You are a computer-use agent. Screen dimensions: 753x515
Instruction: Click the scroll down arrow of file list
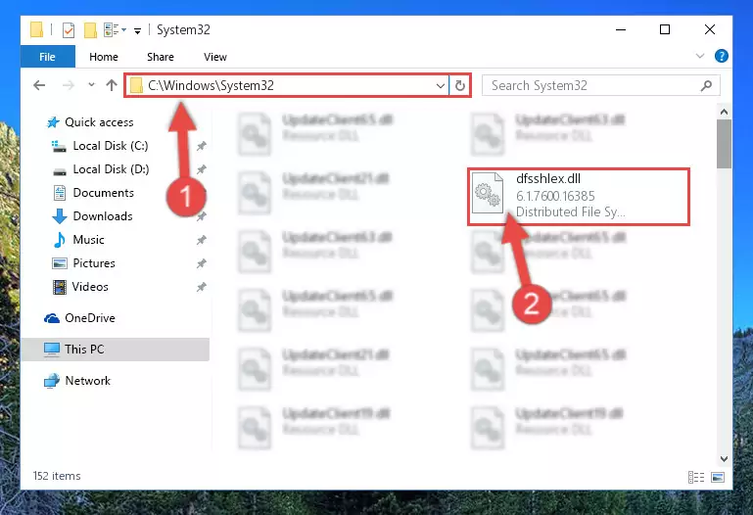pyautogui.click(x=724, y=459)
